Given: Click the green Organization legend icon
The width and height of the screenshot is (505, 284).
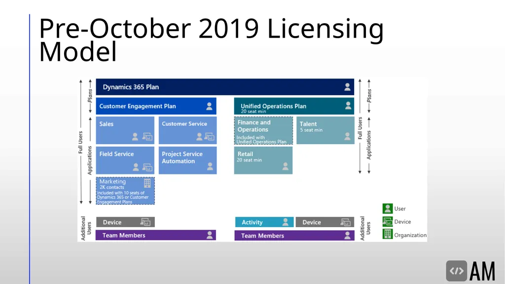Looking at the screenshot, I should point(388,234).
